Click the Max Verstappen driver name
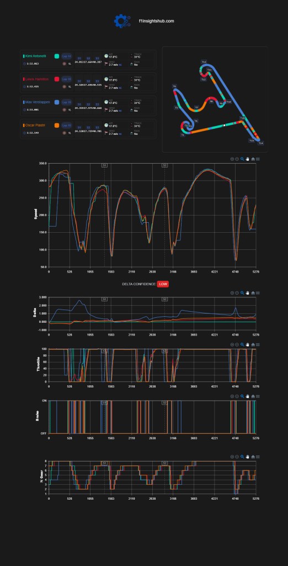 tap(38, 102)
